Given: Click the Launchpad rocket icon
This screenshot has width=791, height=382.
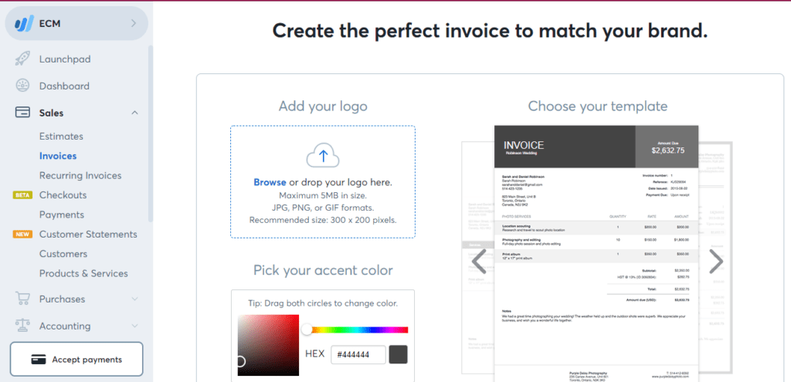Looking at the screenshot, I should point(23,59).
